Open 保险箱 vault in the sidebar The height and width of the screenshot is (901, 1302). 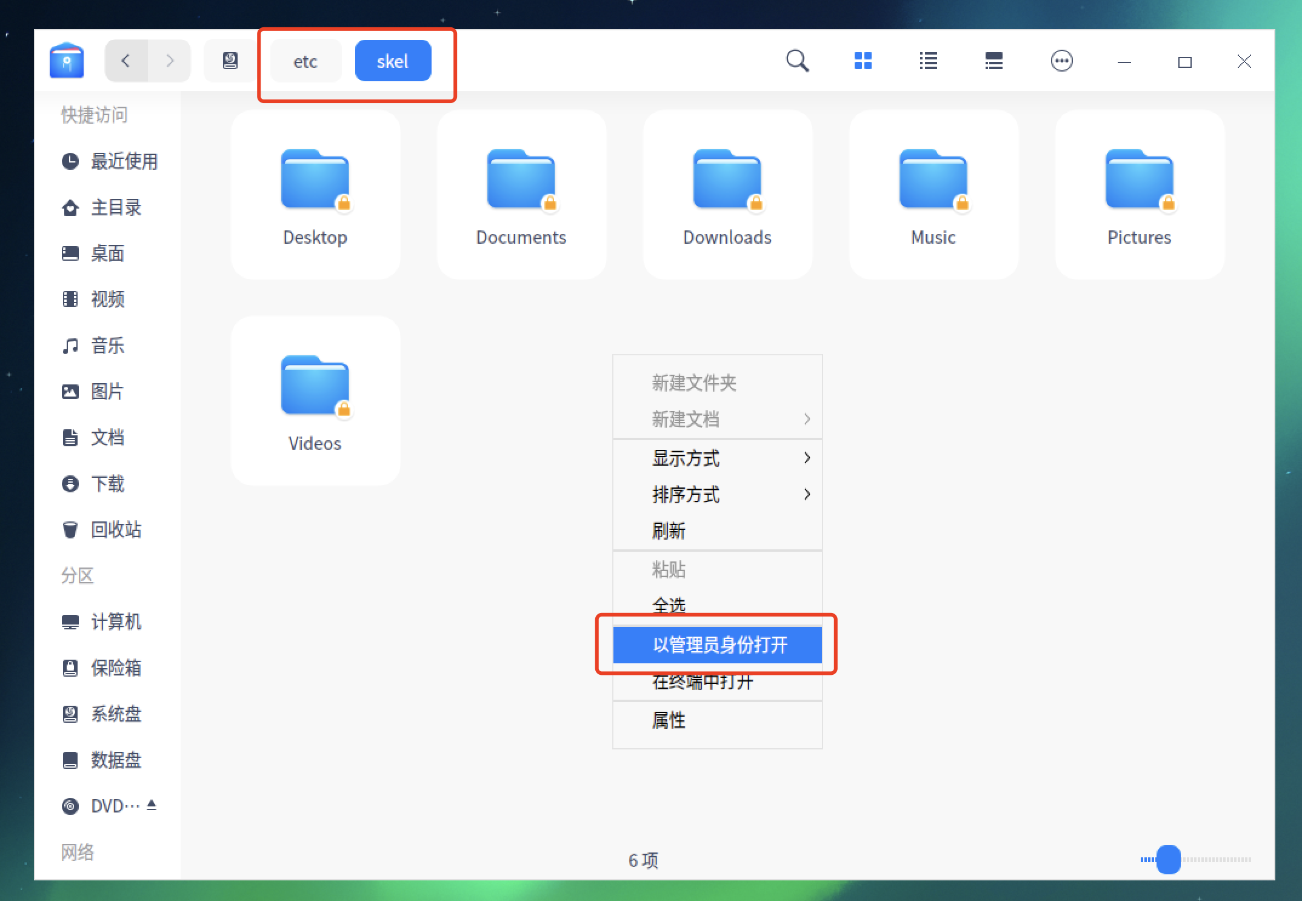coord(102,668)
